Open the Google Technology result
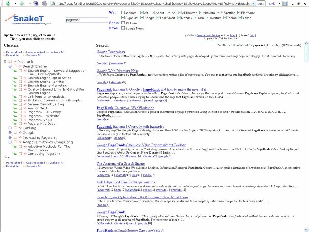This screenshot has height=232, width=309. coord(111,52)
